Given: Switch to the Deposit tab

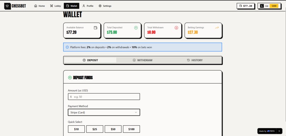Looking at the screenshot, I should tap(90, 60).
